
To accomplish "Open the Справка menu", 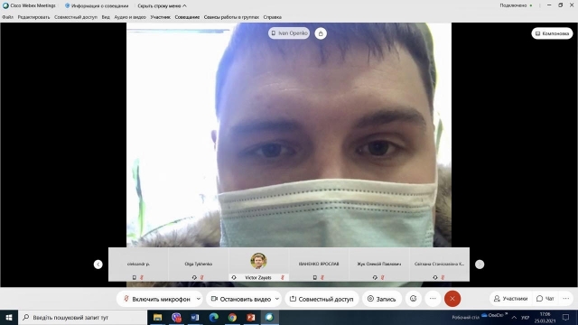I will [273, 17].
